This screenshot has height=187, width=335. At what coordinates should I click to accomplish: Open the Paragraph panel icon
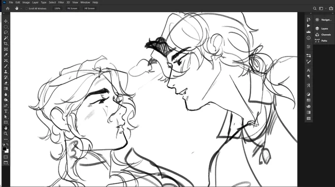[308, 77]
